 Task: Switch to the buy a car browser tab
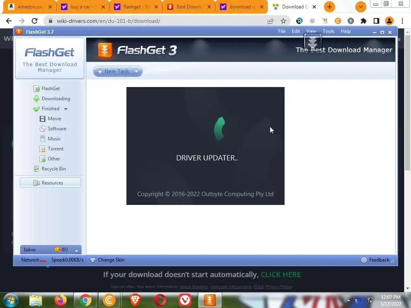[x=83, y=7]
